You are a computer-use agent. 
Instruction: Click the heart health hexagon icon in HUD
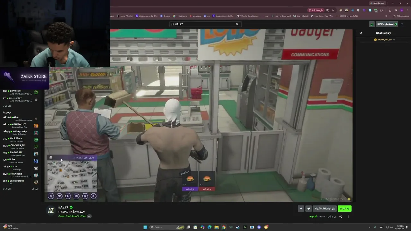click(x=59, y=196)
